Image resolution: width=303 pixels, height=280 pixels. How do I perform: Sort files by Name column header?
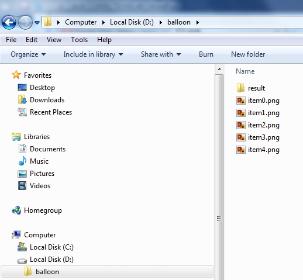[x=245, y=71]
